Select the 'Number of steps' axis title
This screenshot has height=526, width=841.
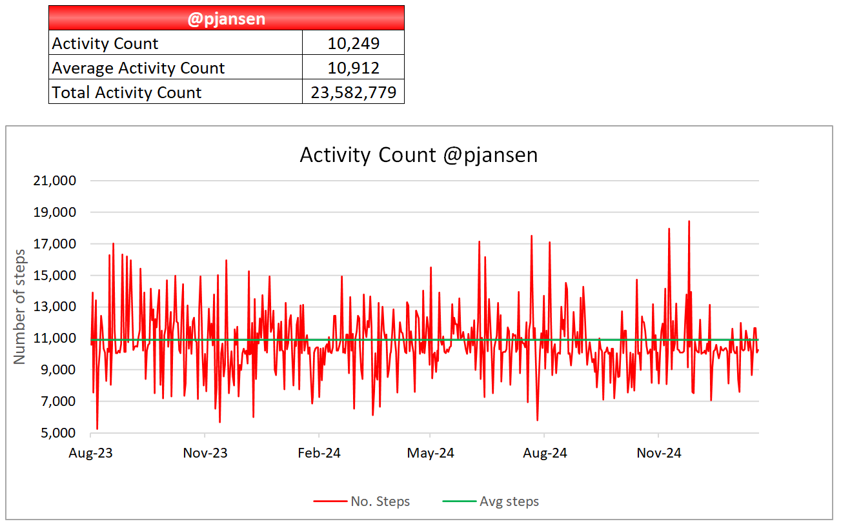click(20, 307)
